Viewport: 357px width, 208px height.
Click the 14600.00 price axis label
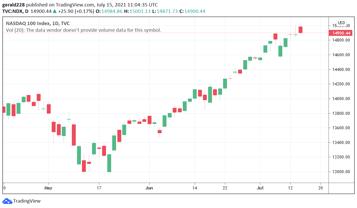pyautogui.click(x=341, y=55)
